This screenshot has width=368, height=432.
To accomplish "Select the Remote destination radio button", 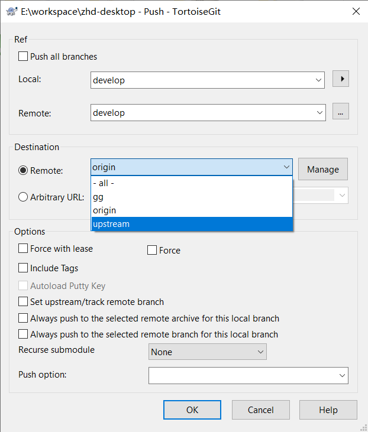I will tap(24, 170).
